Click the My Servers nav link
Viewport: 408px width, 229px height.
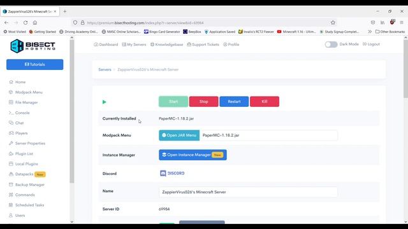pos(134,45)
